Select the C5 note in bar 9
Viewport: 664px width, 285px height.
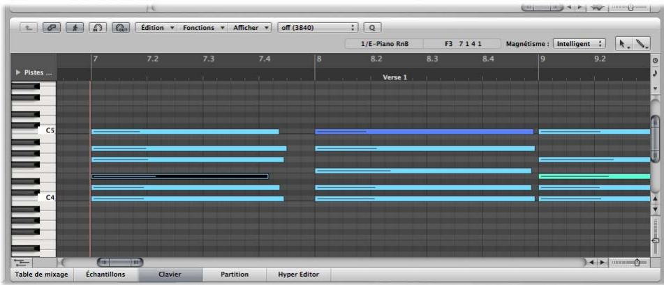coord(595,132)
